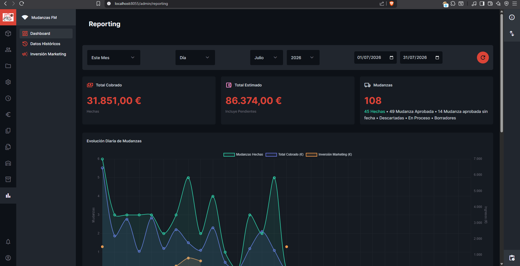Click the browser bookmark icon
520x266 pixels.
(x=98, y=4)
